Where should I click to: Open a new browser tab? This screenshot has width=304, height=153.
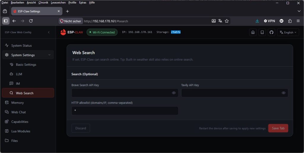click(x=67, y=11)
